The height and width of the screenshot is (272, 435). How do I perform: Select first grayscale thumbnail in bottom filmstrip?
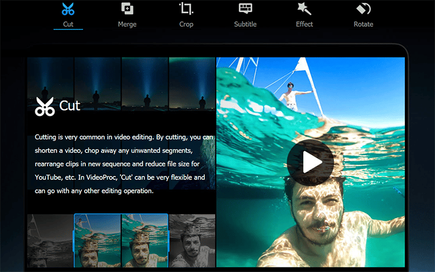pos(50,240)
